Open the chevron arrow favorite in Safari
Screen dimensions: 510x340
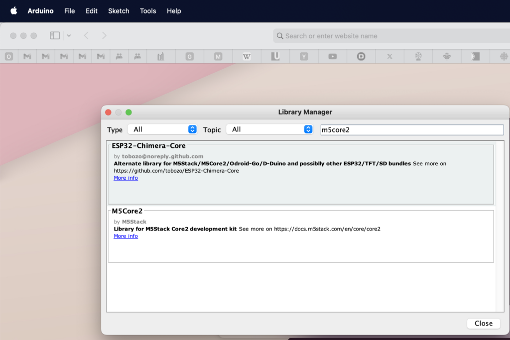click(x=476, y=57)
